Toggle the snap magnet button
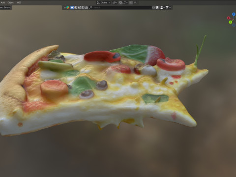The width and height of the screenshot is (236, 177). (x=120, y=2)
